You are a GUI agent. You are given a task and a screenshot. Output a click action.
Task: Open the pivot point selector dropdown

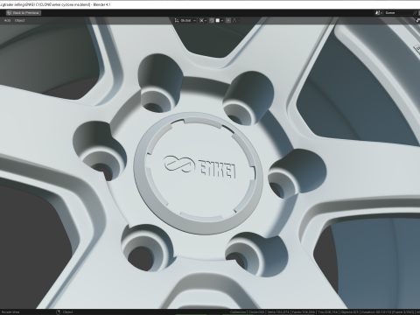click(x=203, y=20)
